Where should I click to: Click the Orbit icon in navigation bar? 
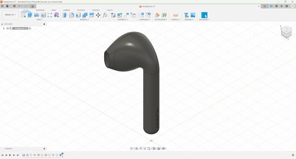click(131, 149)
